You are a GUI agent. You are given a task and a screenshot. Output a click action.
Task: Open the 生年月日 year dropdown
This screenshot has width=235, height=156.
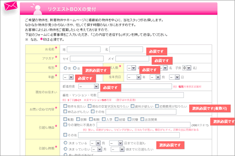click(134, 77)
